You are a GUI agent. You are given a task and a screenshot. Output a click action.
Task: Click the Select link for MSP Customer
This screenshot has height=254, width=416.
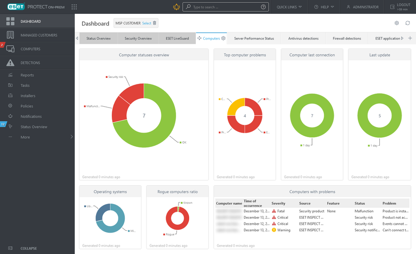[x=147, y=23]
